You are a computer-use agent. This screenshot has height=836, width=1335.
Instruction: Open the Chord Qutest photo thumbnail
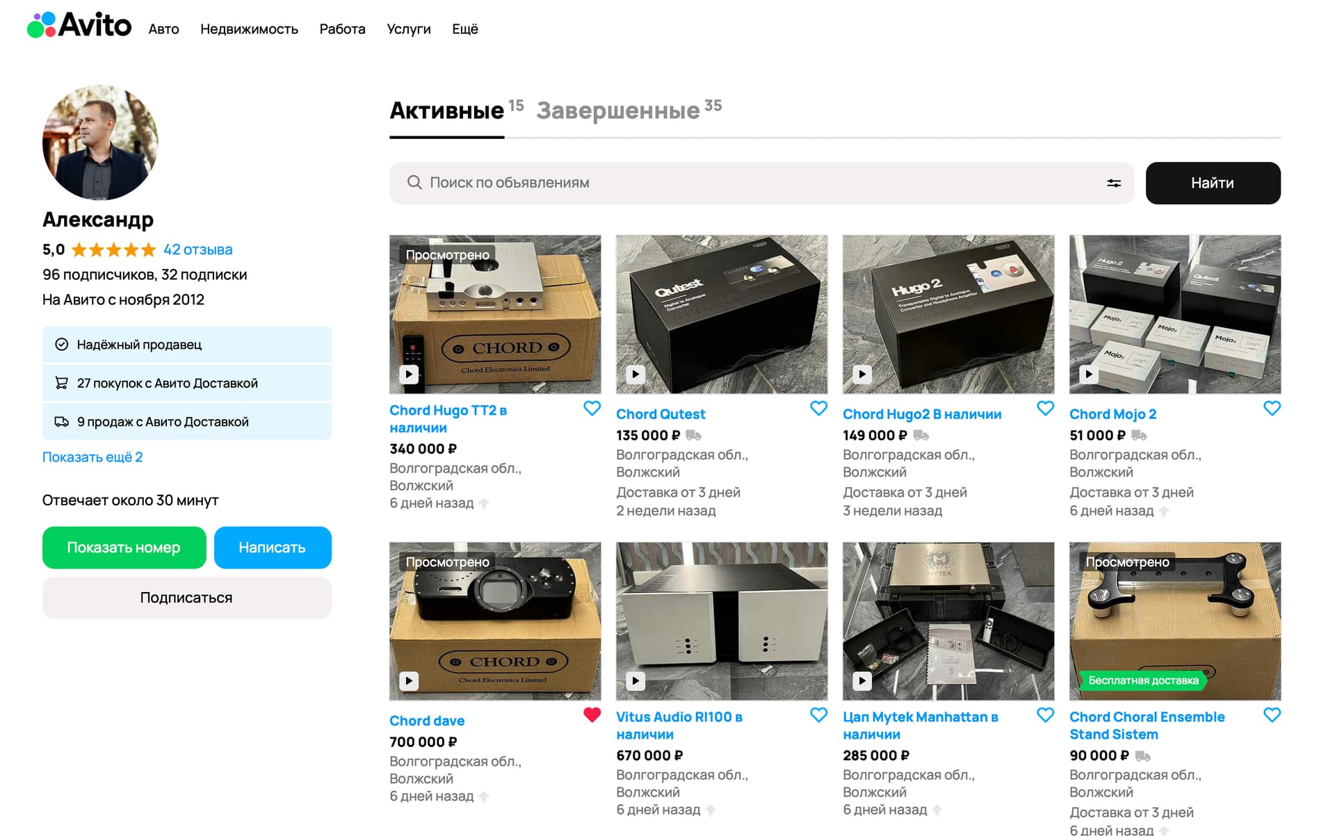(x=722, y=314)
